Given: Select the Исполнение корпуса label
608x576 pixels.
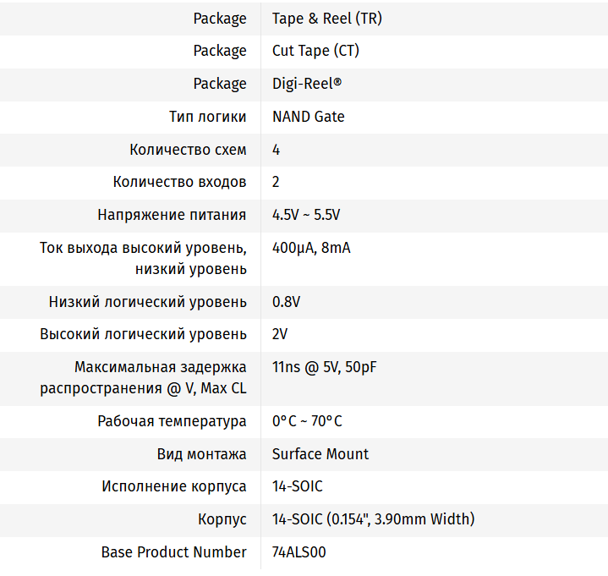Looking at the screenshot, I should [x=174, y=486].
